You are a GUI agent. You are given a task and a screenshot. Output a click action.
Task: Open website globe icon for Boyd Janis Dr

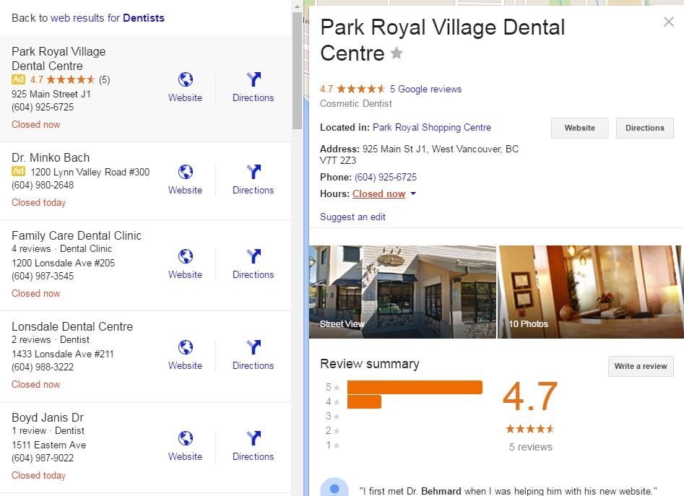point(186,438)
